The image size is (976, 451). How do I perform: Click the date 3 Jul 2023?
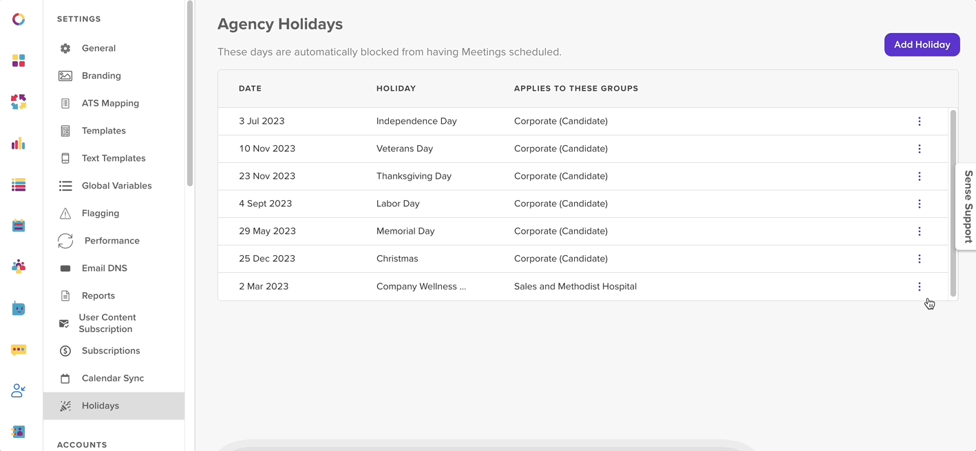(262, 121)
